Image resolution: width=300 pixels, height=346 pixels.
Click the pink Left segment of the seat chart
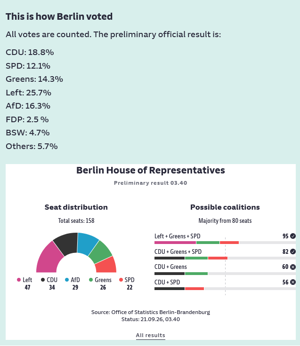pos(48,259)
